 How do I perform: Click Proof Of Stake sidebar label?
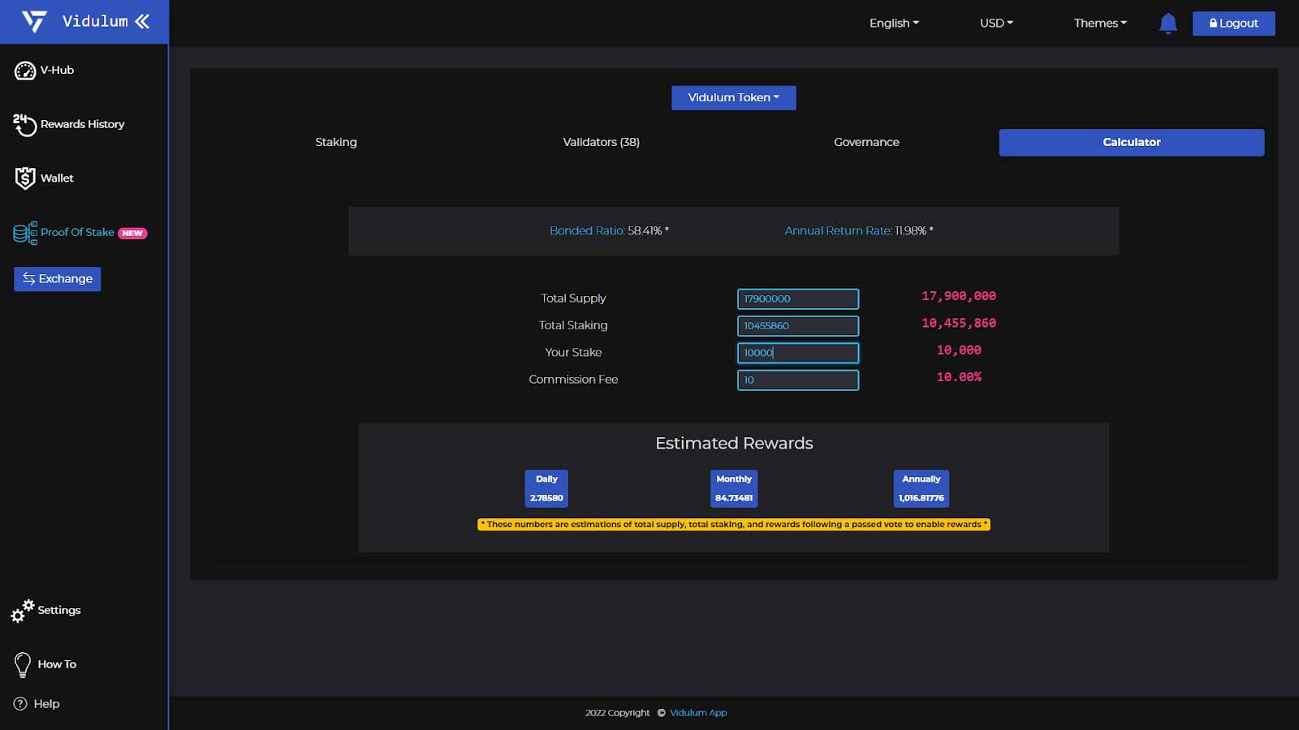click(x=77, y=232)
